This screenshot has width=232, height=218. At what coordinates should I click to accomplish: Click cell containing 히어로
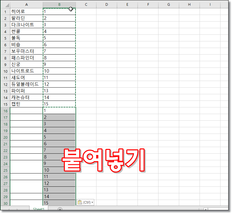tap(26, 11)
